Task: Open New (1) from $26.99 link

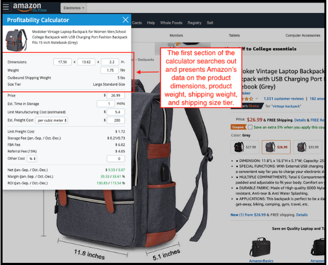Action: 248,215
